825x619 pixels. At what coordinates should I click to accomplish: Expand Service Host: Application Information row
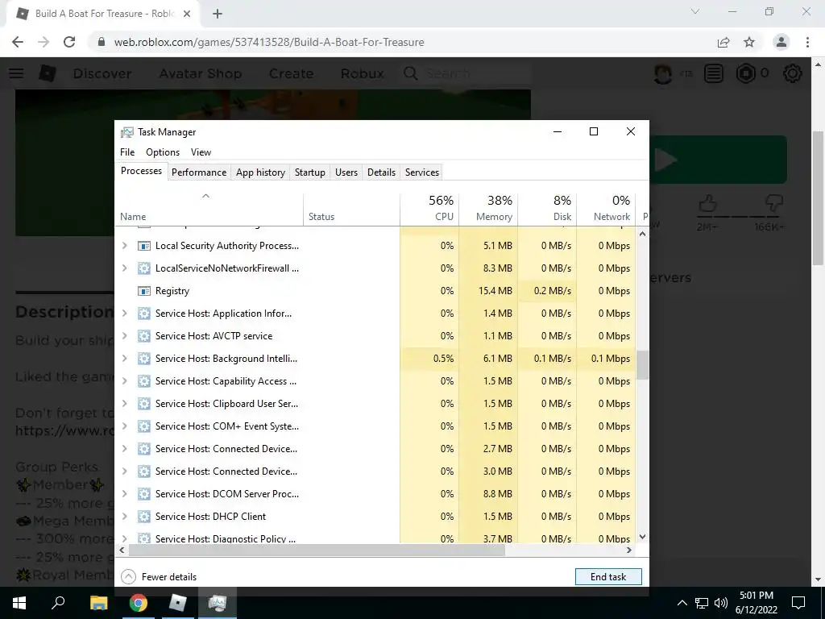(125, 314)
